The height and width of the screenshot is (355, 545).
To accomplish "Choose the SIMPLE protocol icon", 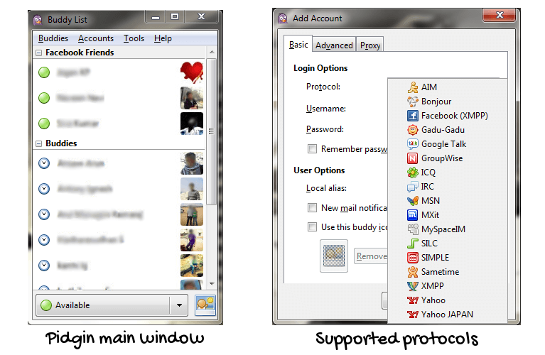I will coord(413,258).
